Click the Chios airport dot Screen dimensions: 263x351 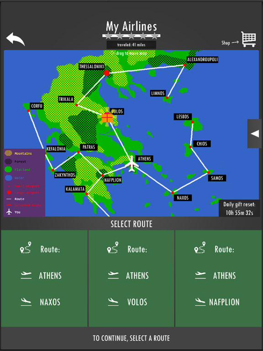[x=190, y=147]
